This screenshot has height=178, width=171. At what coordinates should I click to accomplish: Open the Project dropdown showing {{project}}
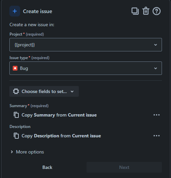click(86, 45)
